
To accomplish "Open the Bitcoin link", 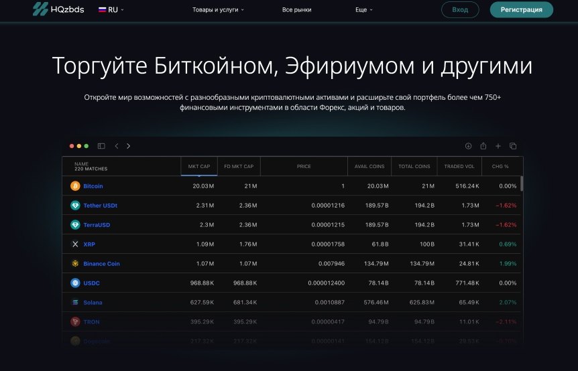I will point(93,186).
